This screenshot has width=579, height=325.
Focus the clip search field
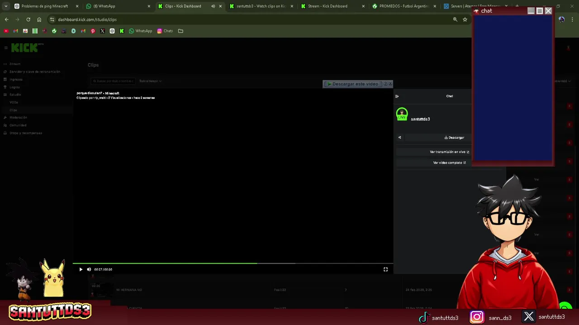(x=113, y=81)
